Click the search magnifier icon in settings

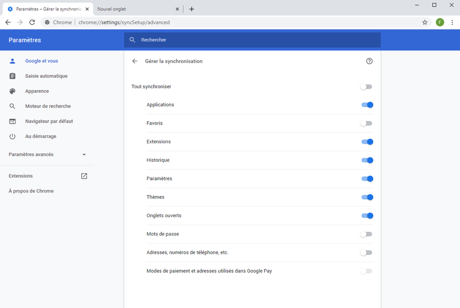pos(132,40)
